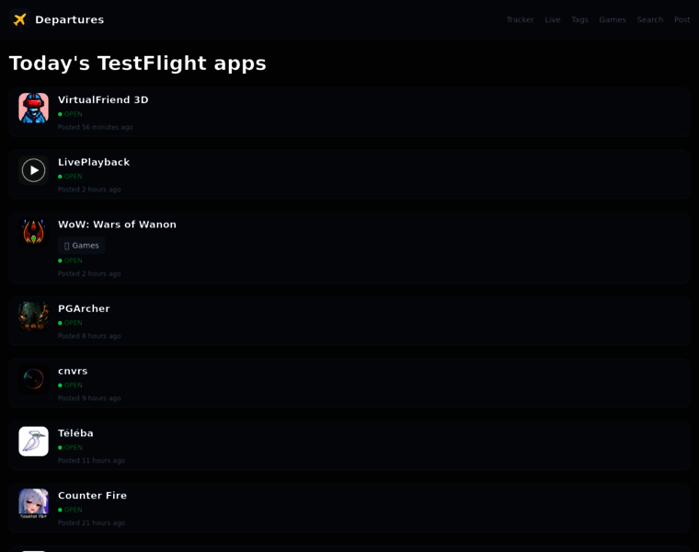This screenshot has height=552, width=699.
Task: Click the Departures airplane logo icon
Action: [19, 19]
